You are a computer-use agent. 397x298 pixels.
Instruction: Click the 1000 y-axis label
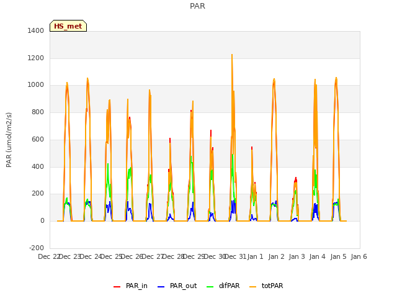coord(36,85)
